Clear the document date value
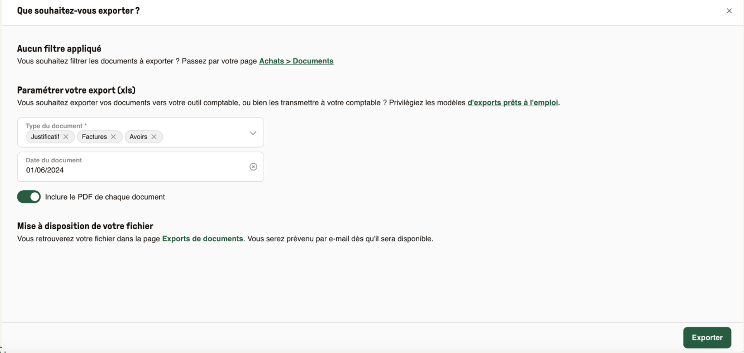 pyautogui.click(x=253, y=167)
